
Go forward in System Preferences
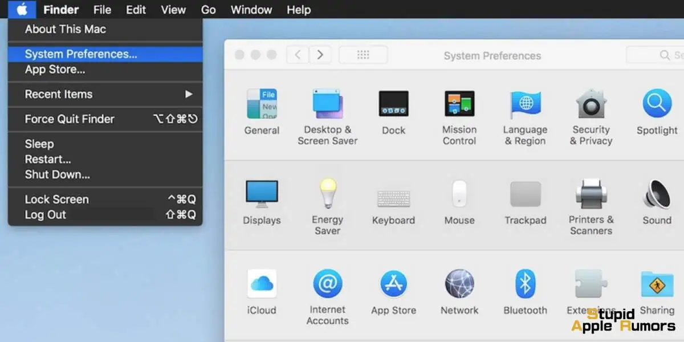tap(320, 55)
